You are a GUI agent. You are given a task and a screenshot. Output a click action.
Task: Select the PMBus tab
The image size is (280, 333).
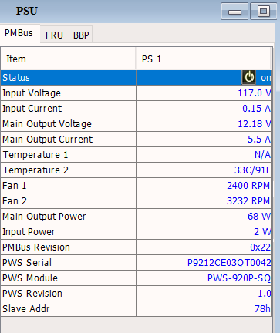click(19, 33)
